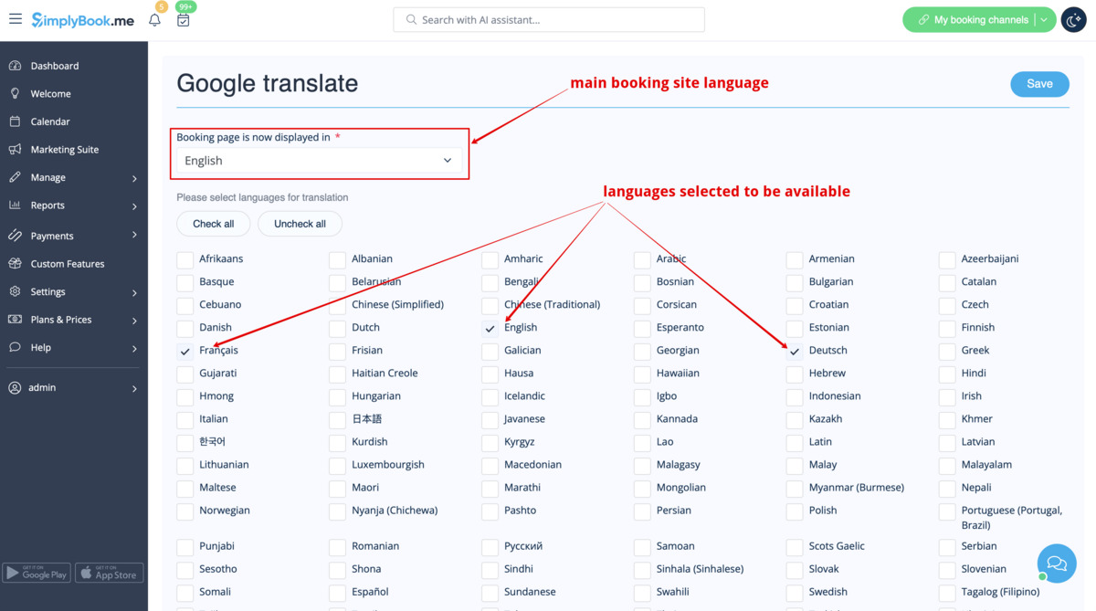Expand the admin account chevron

(134, 388)
